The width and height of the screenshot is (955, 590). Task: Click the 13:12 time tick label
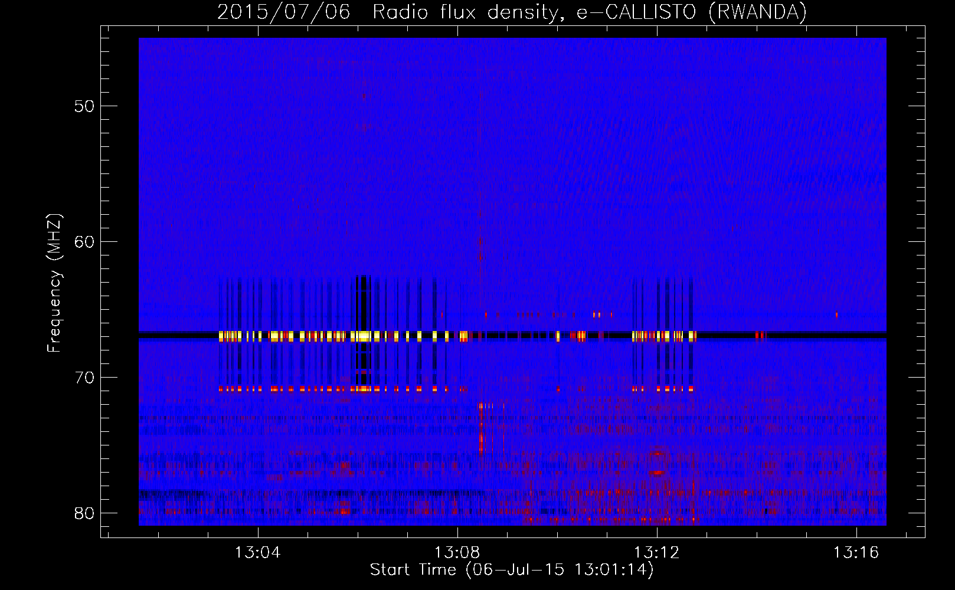pos(656,553)
